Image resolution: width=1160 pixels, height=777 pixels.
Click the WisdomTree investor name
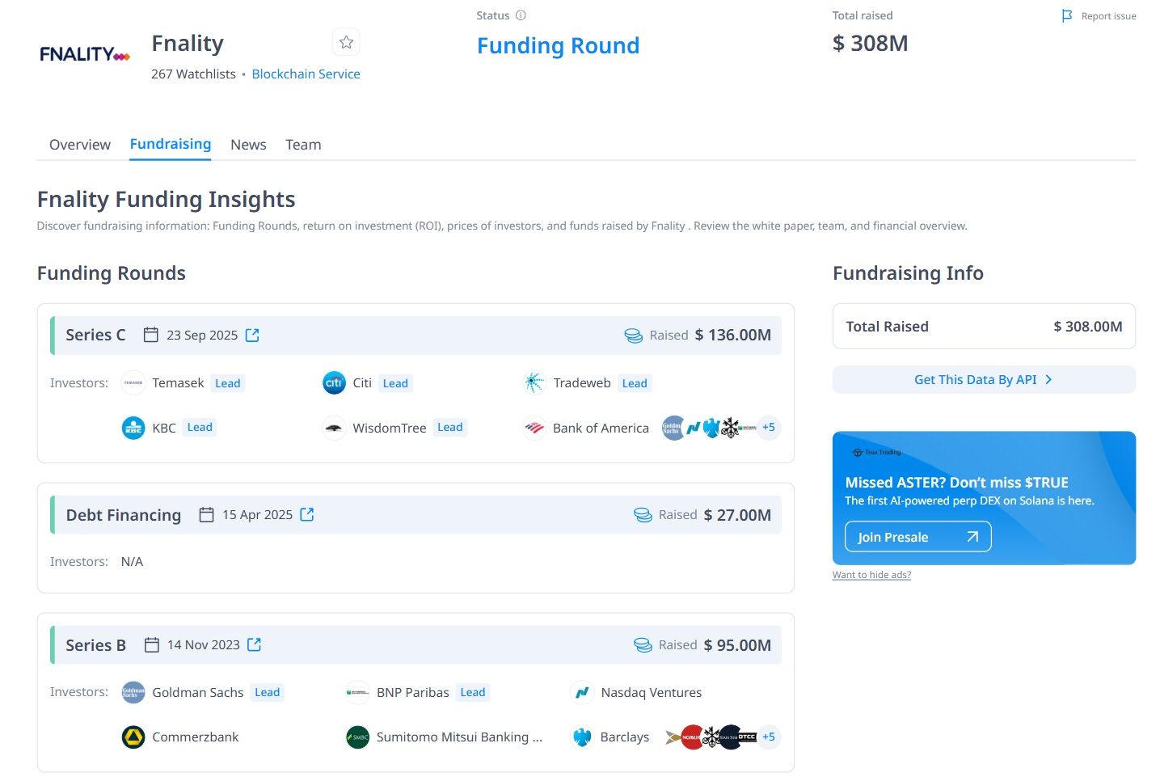pos(390,428)
